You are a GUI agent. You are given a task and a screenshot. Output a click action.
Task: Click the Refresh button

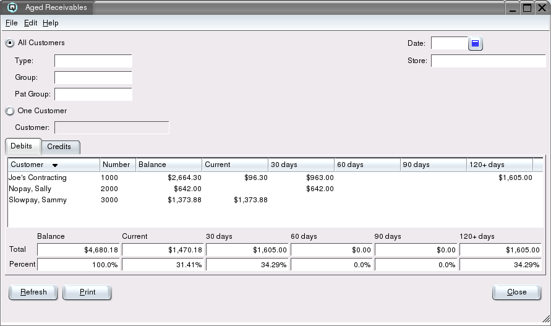point(33,292)
